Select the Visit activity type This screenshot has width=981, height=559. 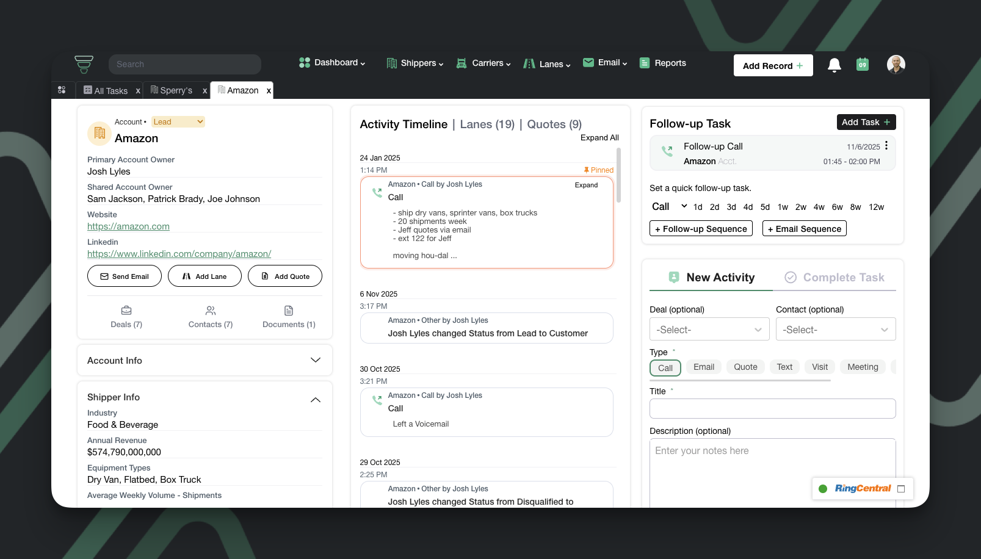[820, 367]
